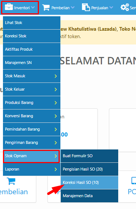The image size is (136, 209).
Task: Choose Manajemen SN menu entry
Action: point(31,63)
